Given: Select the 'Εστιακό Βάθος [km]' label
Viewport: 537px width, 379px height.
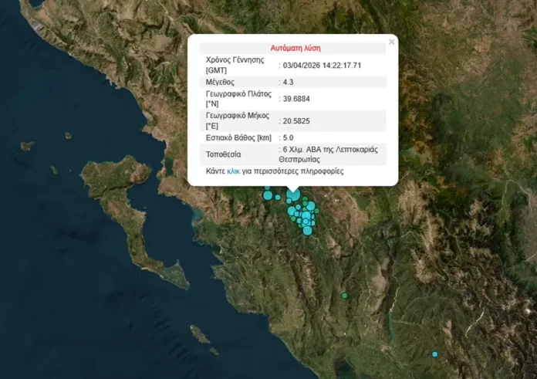Looking at the screenshot, I should 238,137.
